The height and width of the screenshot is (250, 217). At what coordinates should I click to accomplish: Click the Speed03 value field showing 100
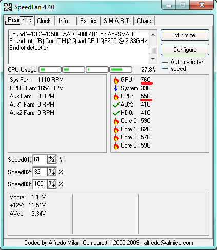pos(40,184)
